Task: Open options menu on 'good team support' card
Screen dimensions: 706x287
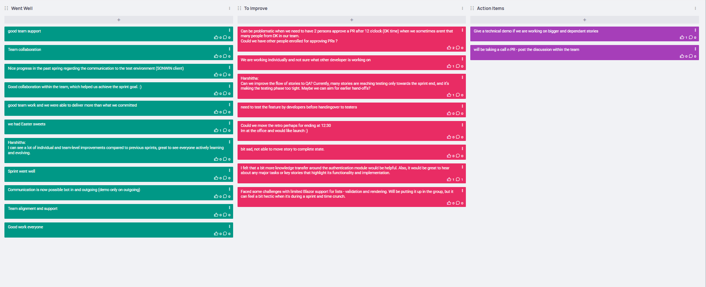Action: pyautogui.click(x=229, y=30)
